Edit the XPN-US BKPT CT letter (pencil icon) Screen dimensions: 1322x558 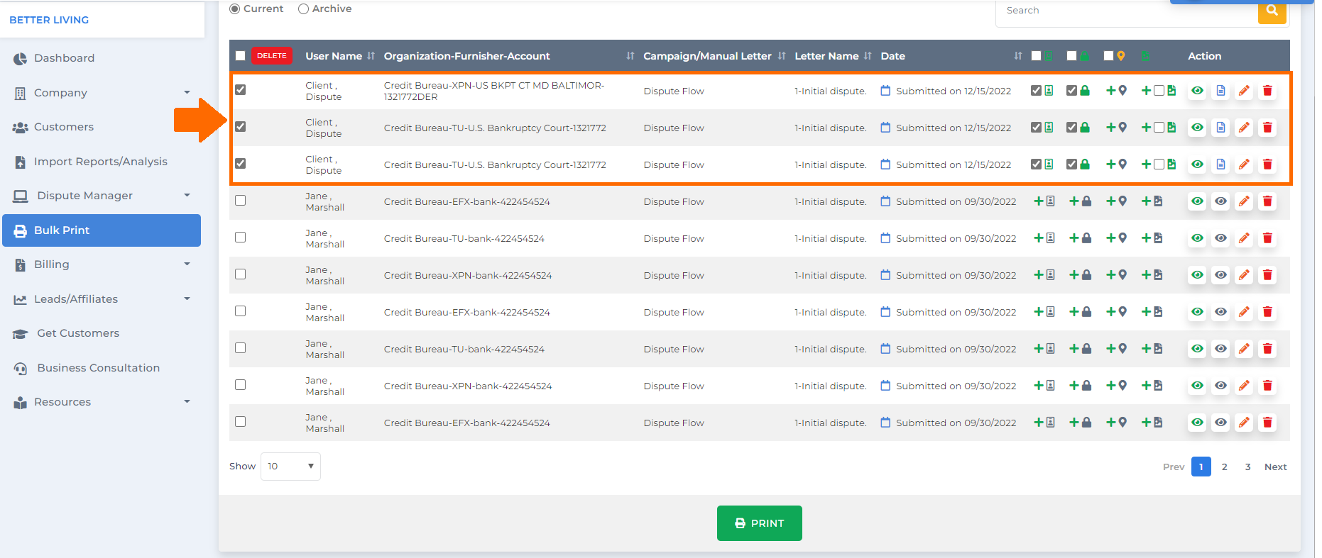click(x=1244, y=91)
